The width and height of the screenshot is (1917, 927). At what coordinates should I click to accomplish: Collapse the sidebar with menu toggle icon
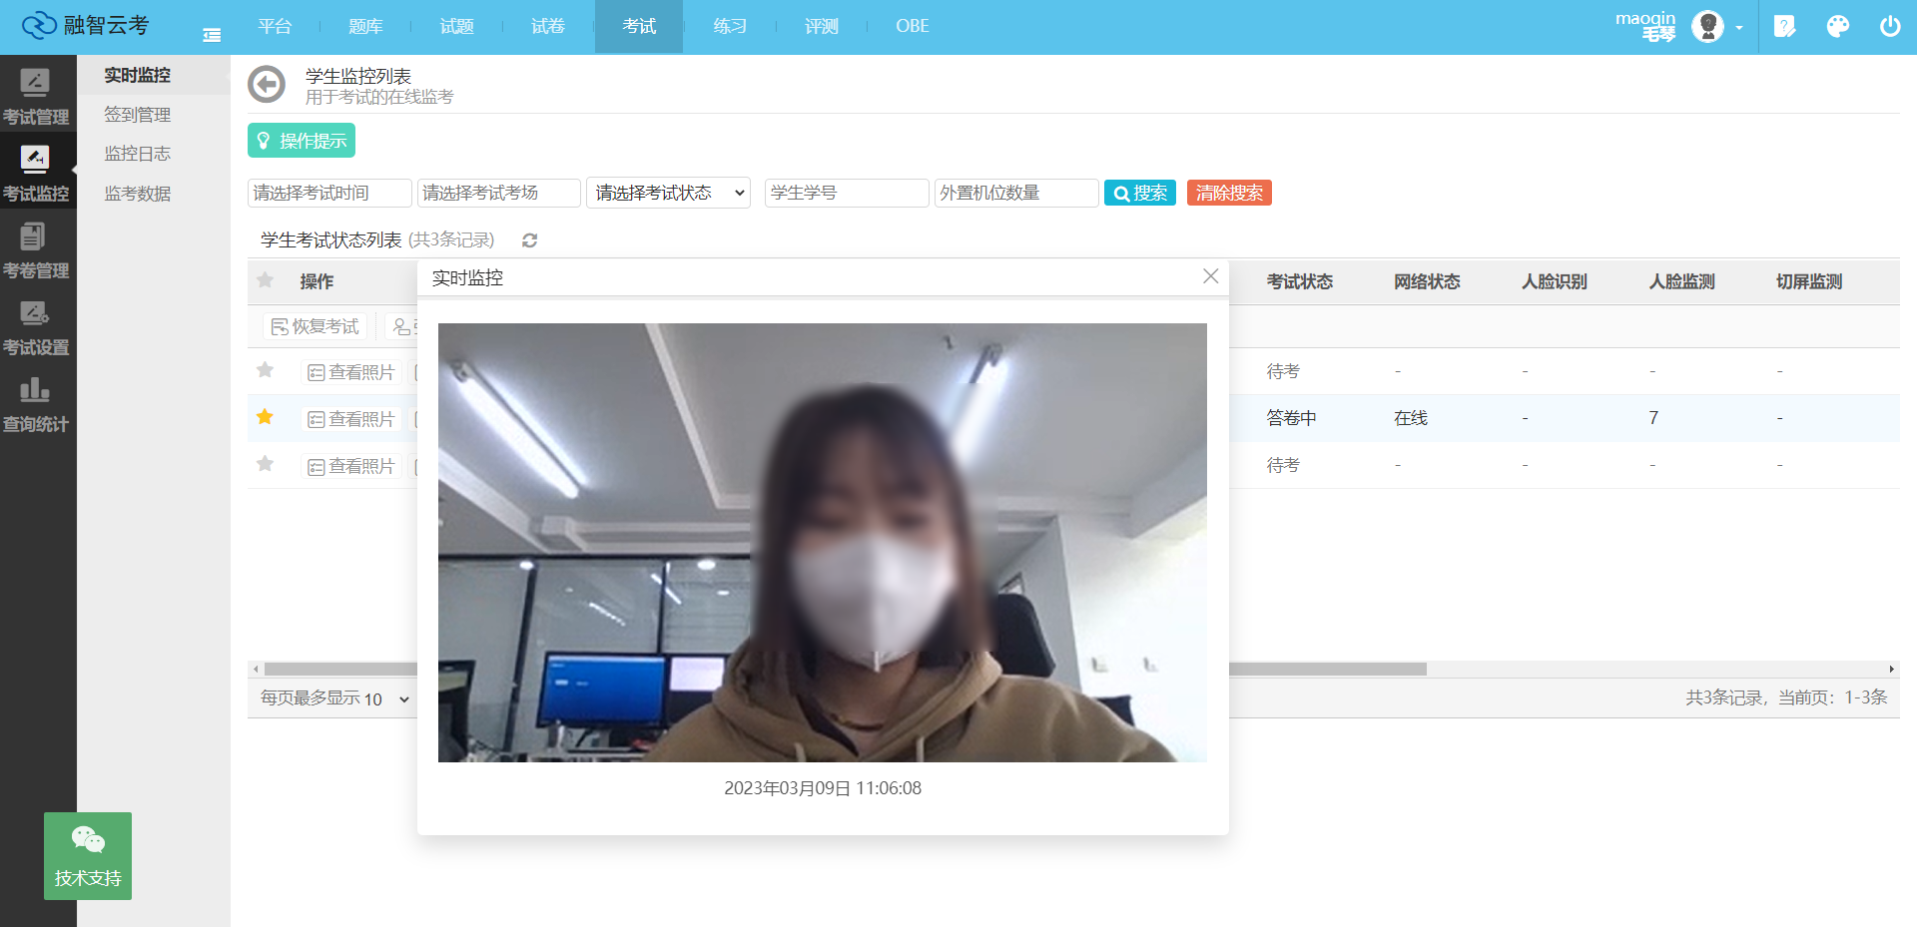click(212, 35)
